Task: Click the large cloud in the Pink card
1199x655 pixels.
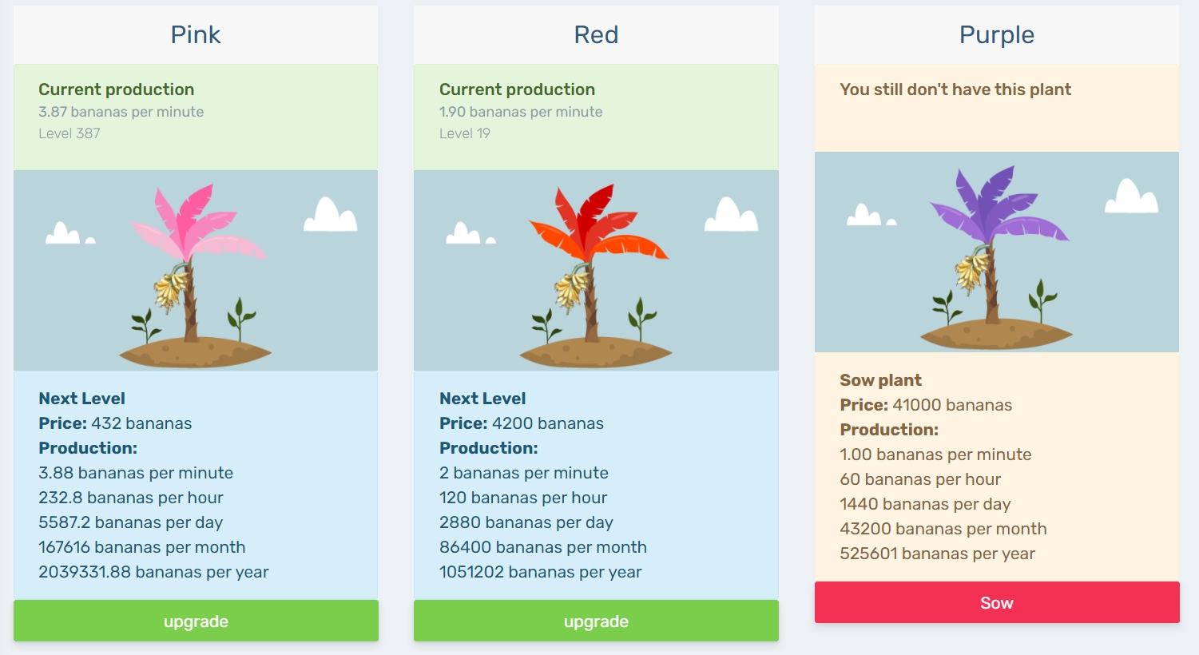Action: [331, 215]
